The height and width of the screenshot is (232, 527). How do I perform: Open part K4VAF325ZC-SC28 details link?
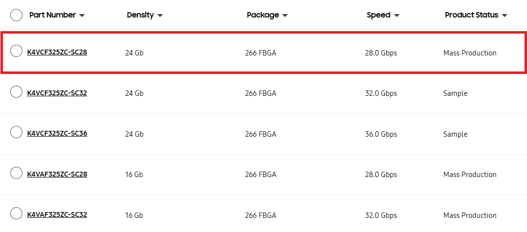click(x=57, y=174)
